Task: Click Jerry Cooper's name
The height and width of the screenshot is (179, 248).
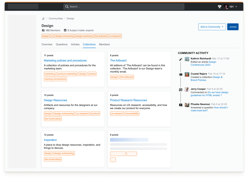Action: [x=198, y=89]
